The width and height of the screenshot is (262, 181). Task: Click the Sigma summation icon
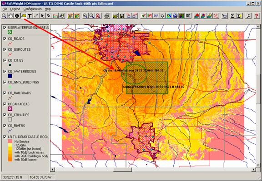click(x=232, y=16)
